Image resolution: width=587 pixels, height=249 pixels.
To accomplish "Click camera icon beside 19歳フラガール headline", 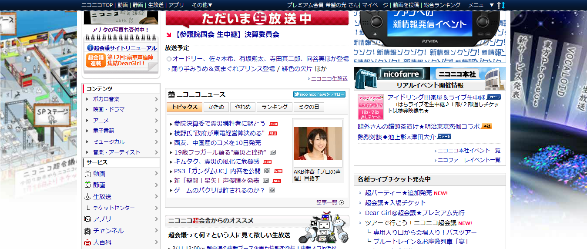I will [x=273, y=152].
